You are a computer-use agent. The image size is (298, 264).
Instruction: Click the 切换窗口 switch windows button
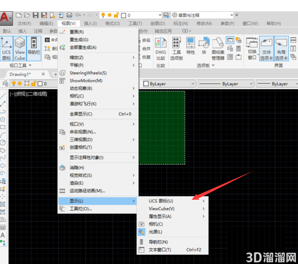[x=252, y=49]
